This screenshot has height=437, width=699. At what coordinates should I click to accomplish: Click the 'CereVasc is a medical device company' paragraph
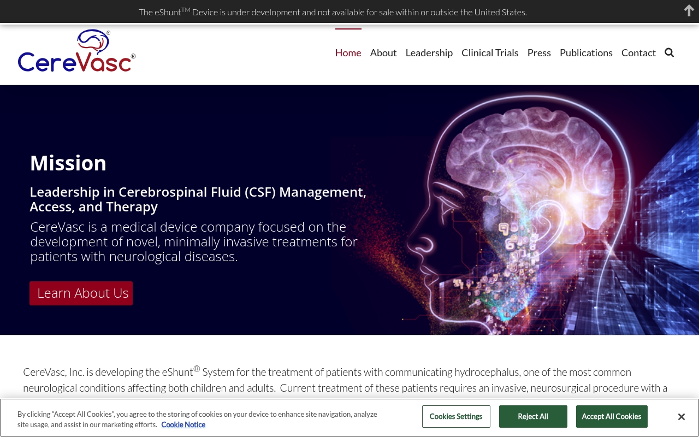[x=194, y=241]
